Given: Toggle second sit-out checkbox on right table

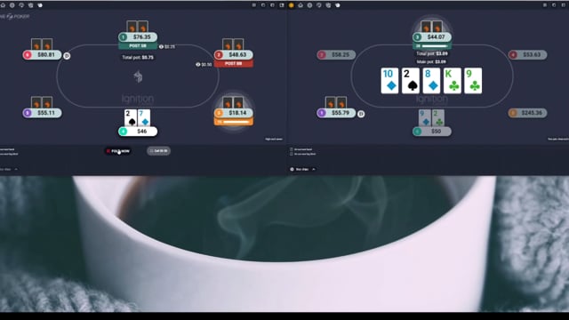Looking at the screenshot, I should pyautogui.click(x=291, y=154).
